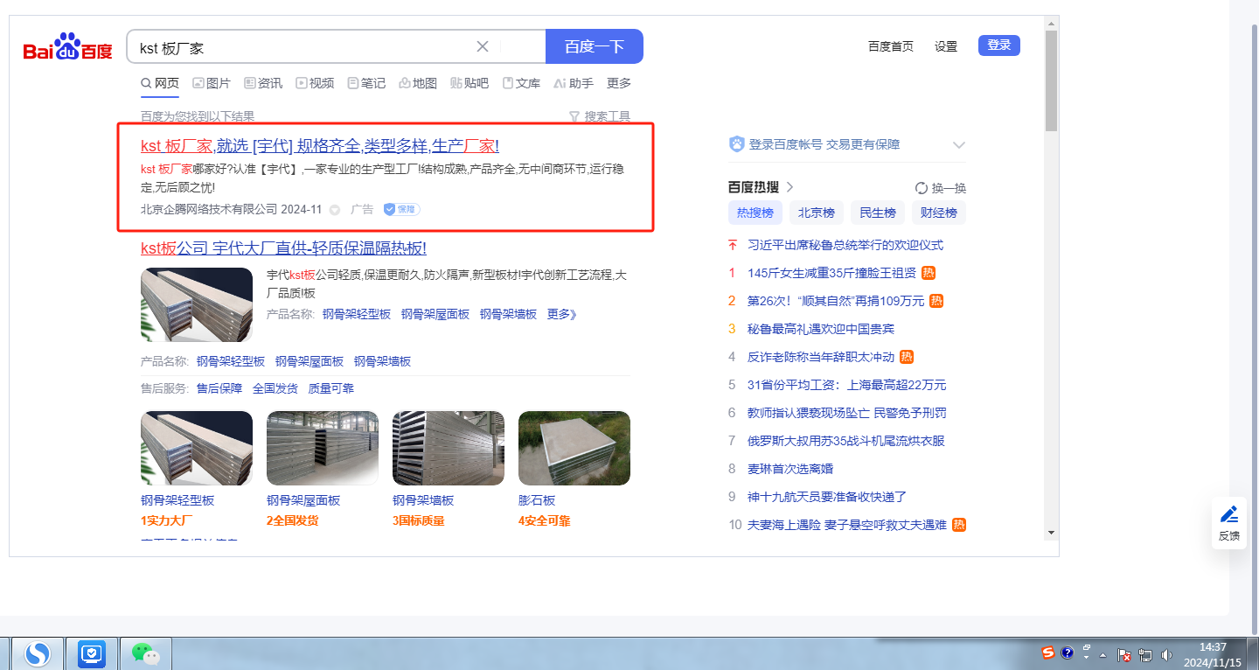
Task: Open WeChat from the taskbar
Action: [x=146, y=653]
